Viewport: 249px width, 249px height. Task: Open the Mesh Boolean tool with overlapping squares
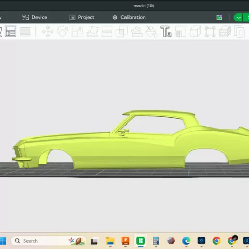pyautogui.click(x=121, y=32)
